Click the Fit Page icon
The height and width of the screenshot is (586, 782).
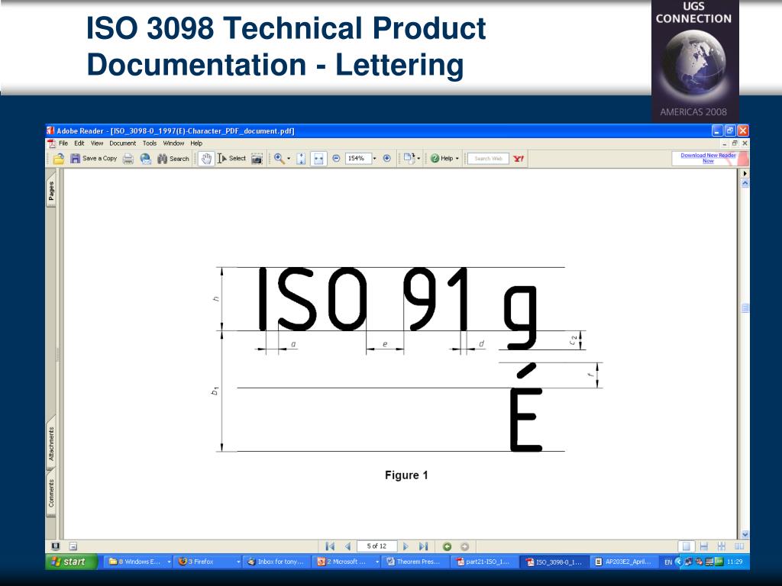click(301, 159)
